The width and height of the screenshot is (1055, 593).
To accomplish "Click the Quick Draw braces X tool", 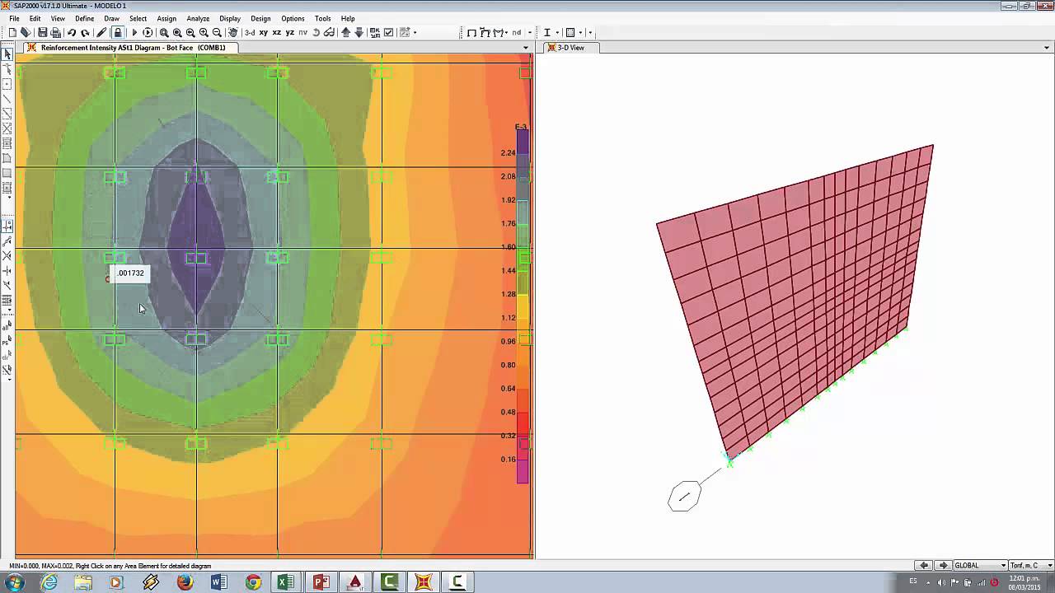I will coord(7,128).
